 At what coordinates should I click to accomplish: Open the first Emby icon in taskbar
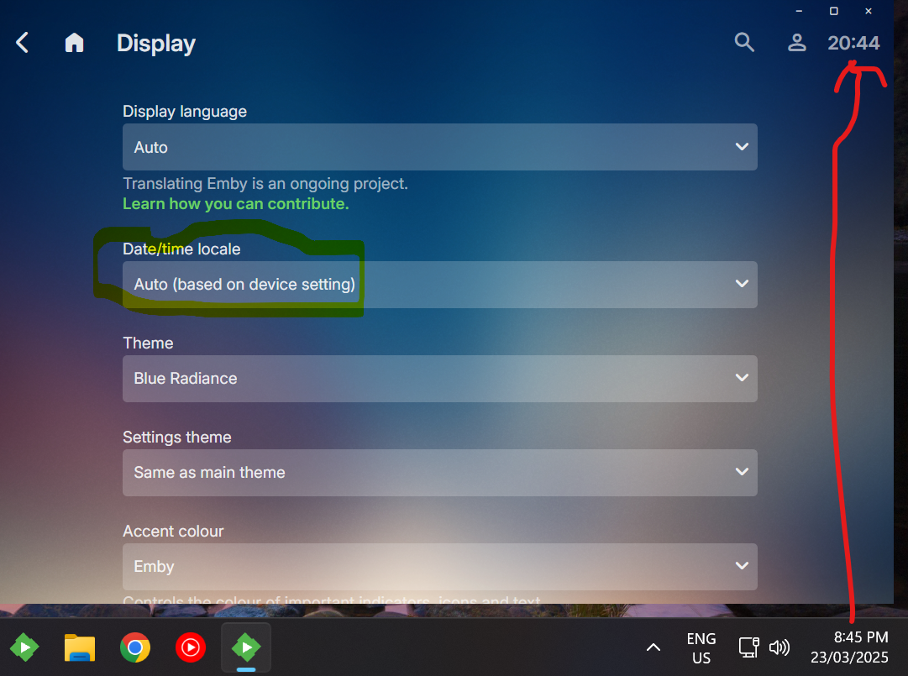(x=24, y=647)
